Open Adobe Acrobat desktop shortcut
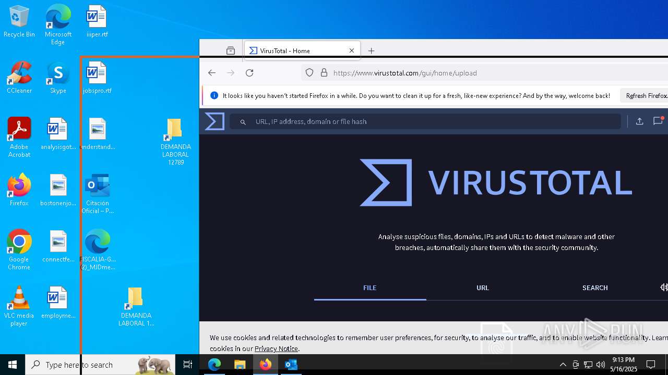 tap(19, 137)
